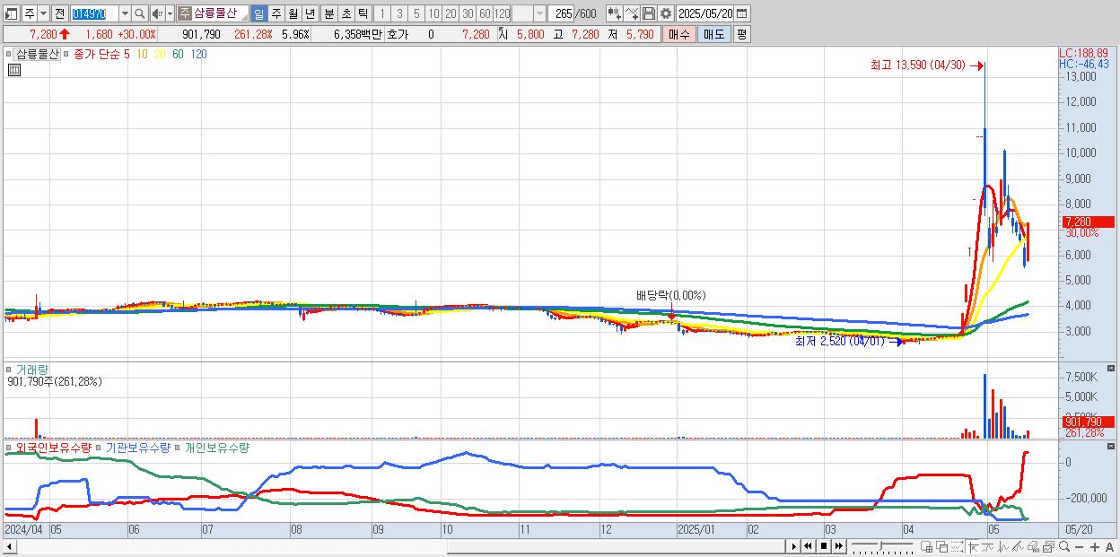The height and width of the screenshot is (557, 1120).
Task: Select the 년 (yearly) period button
Action: coord(310,13)
